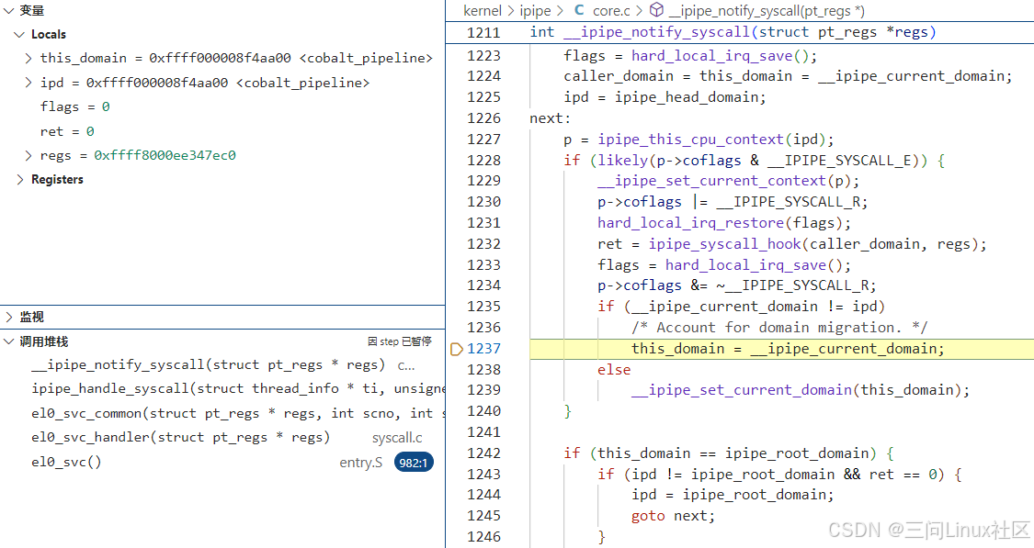This screenshot has width=1034, height=548.
Task: Click the current execution arrow at line 1237
Action: point(456,349)
